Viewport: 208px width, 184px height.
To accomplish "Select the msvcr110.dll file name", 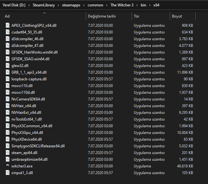I will click(22, 86).
